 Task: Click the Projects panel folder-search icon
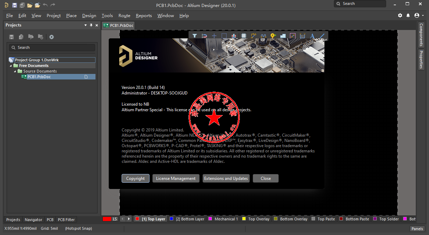31,37
